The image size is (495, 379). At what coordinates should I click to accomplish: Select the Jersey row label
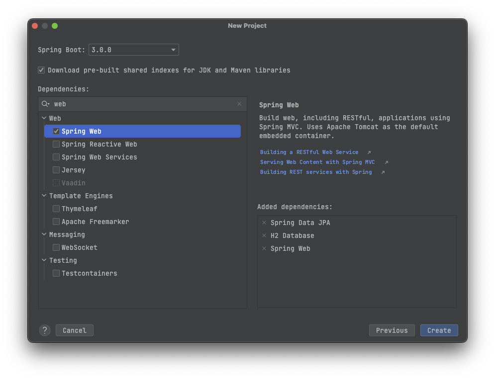(x=73, y=170)
